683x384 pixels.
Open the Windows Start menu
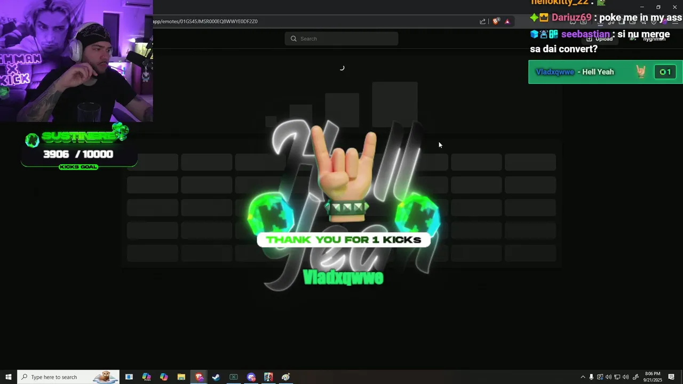[x=9, y=377]
